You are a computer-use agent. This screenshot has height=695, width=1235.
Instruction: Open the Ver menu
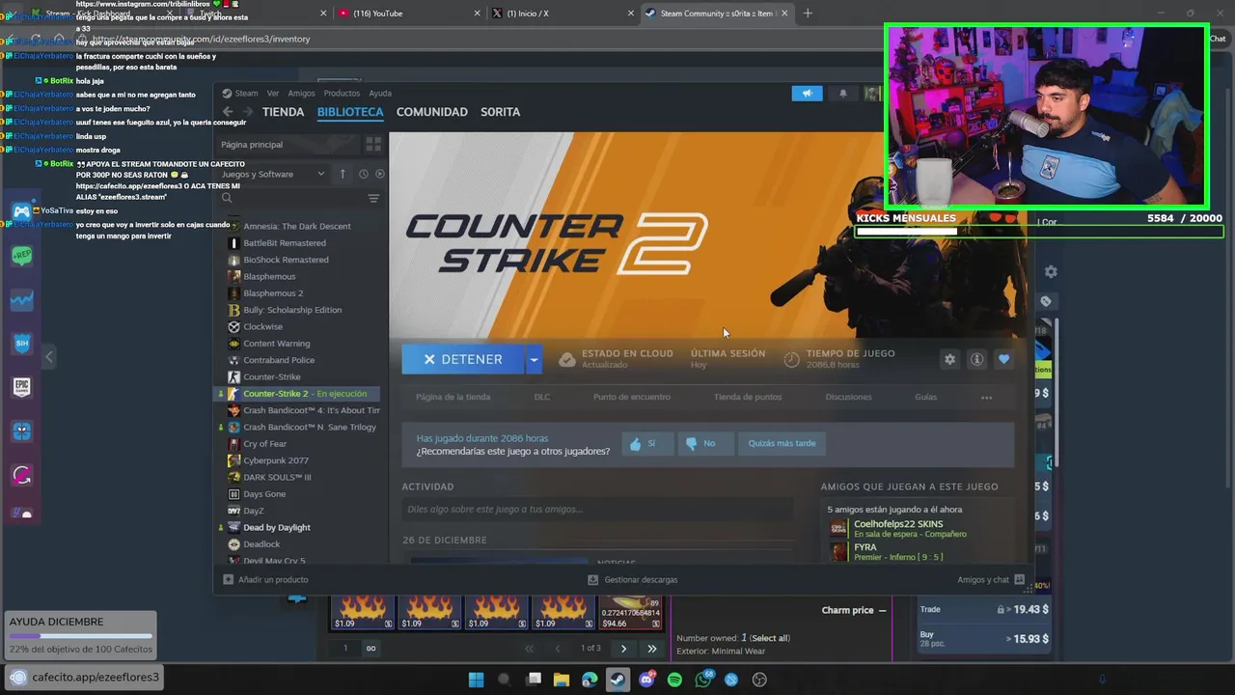[x=273, y=94]
